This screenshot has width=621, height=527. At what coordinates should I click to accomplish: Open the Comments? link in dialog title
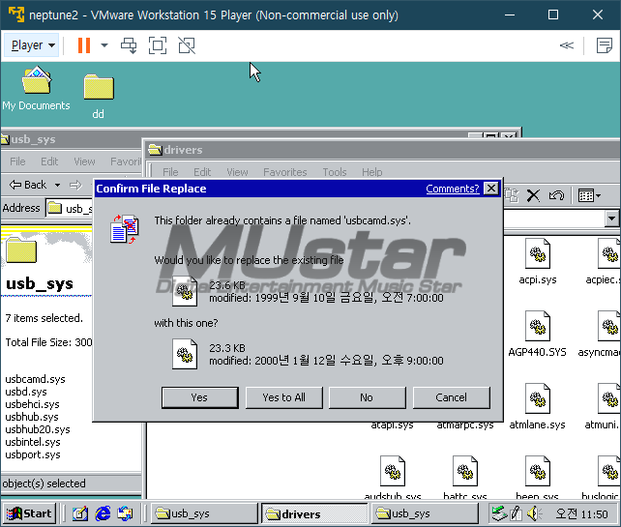(x=453, y=189)
